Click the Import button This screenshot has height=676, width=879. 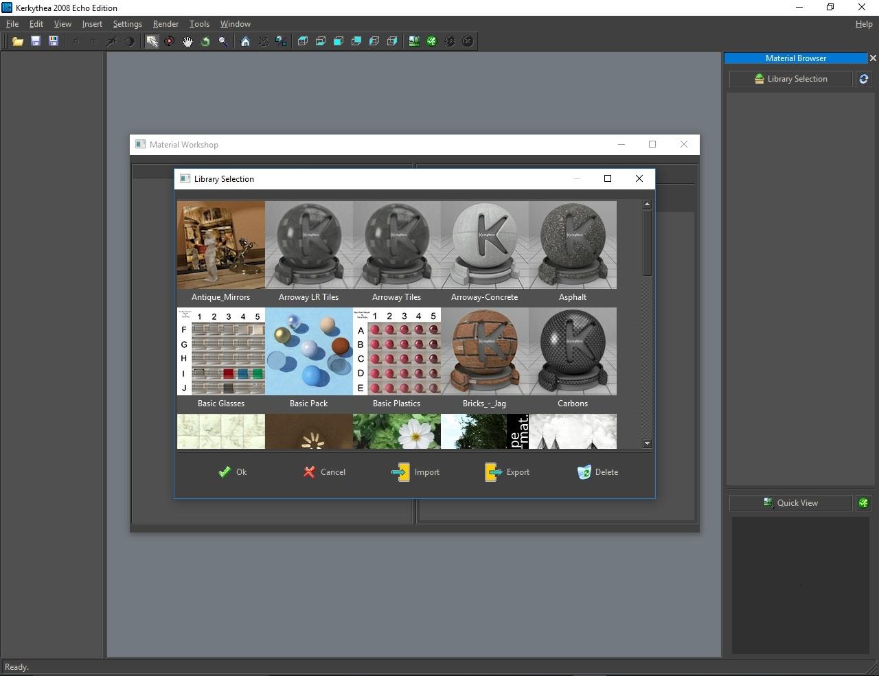[415, 472]
